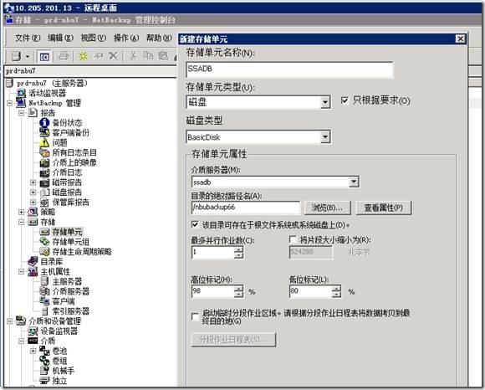Viewport: 485px width, 390px height.
Task: Click the 分段作业日程表 button
Action: pos(233,340)
